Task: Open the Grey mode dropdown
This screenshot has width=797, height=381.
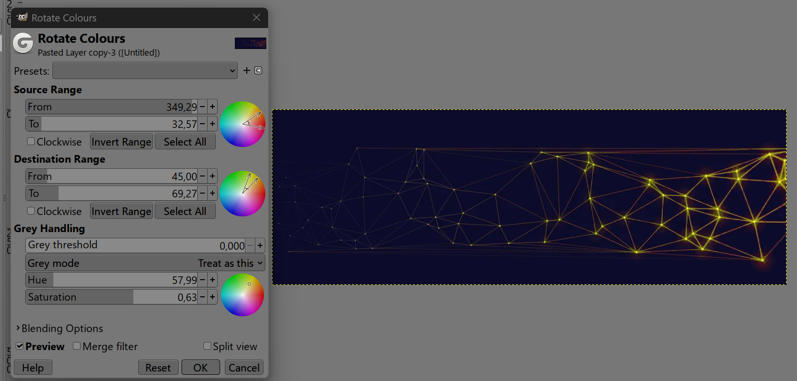Action: pyautogui.click(x=145, y=263)
